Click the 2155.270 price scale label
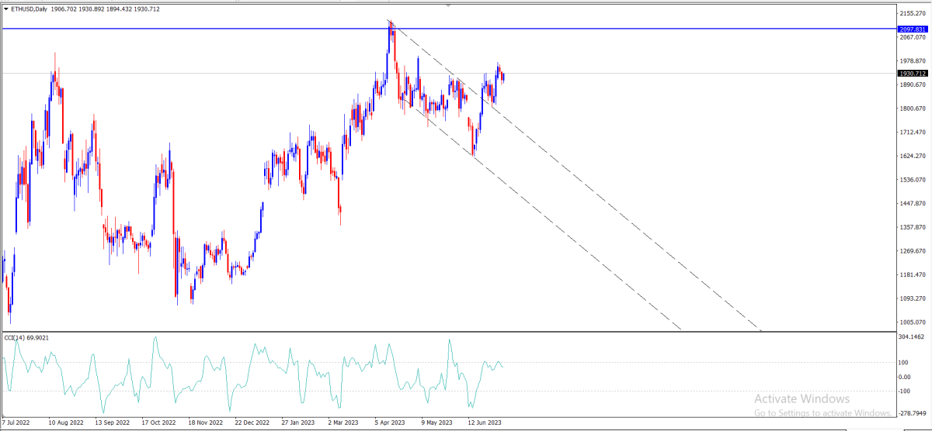 (x=913, y=13)
